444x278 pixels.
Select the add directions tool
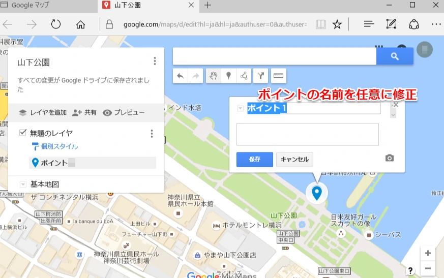(261, 76)
